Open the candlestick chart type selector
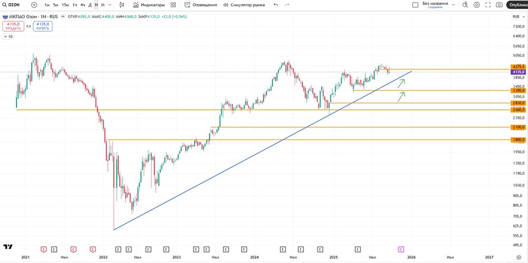528x263 pixels. click(122, 5)
